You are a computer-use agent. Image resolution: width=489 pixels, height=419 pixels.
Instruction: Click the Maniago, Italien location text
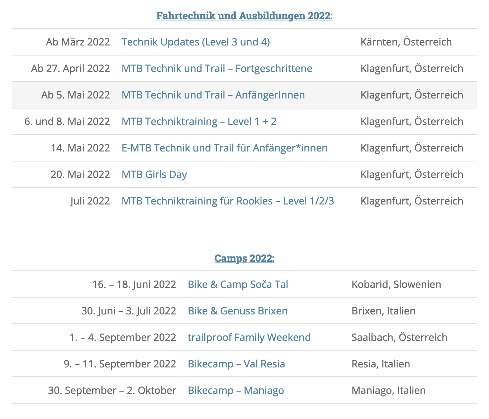[389, 390]
